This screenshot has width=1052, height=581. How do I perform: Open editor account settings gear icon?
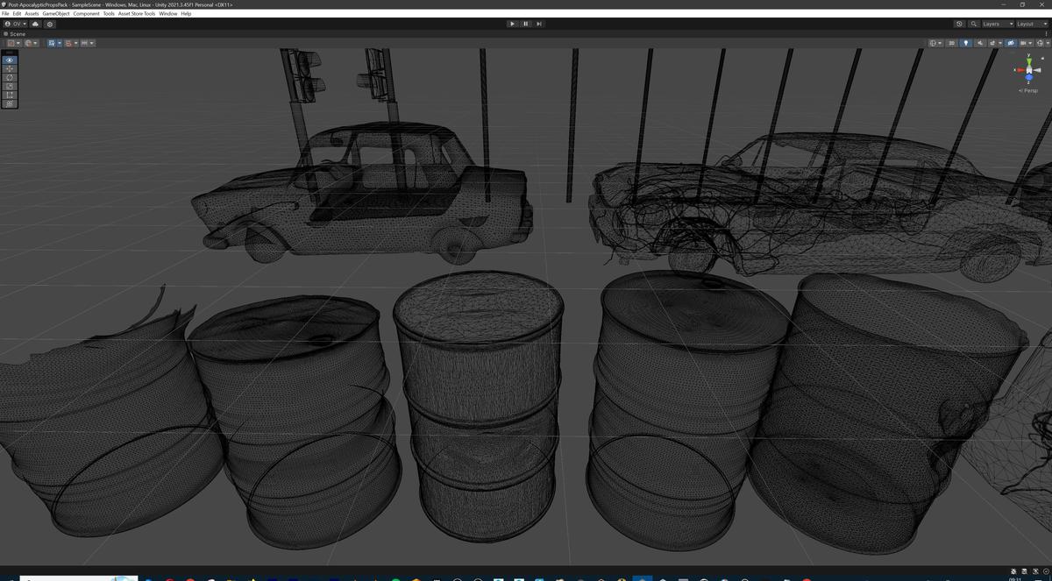(x=50, y=24)
